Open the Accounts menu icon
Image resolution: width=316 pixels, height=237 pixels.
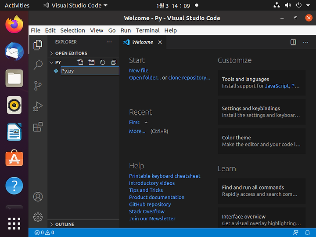[x=38, y=197]
